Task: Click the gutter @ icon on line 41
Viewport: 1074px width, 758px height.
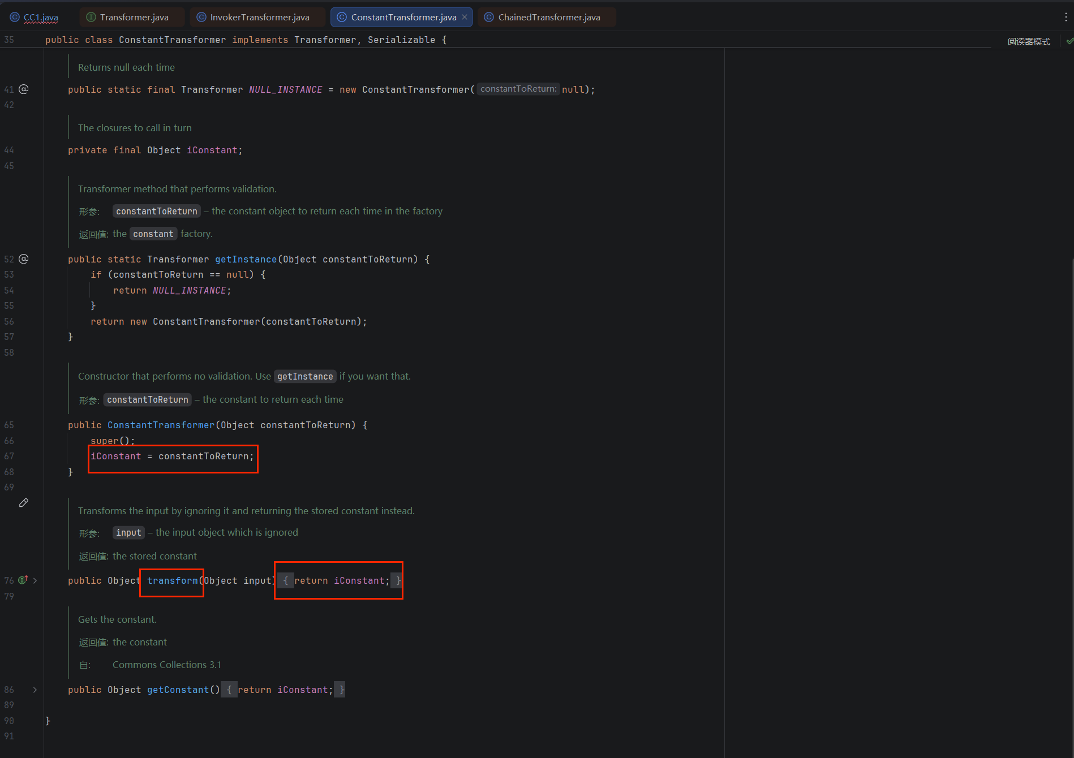Action: pos(24,89)
